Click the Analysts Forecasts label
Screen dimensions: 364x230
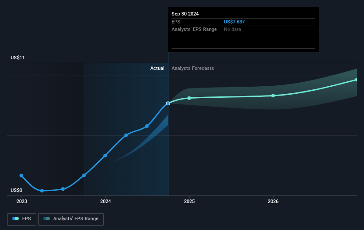pos(193,68)
